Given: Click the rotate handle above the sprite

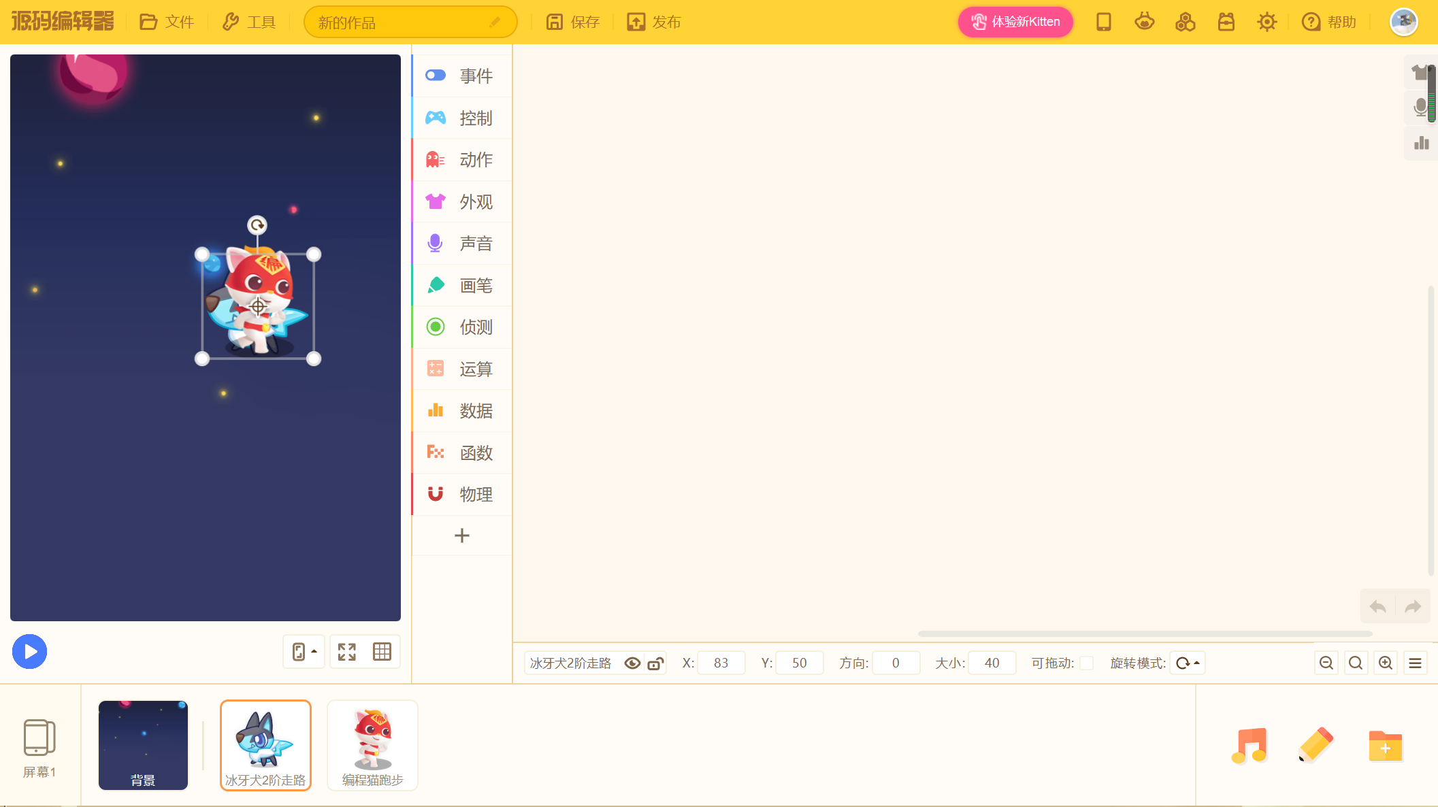Looking at the screenshot, I should pyautogui.click(x=257, y=225).
